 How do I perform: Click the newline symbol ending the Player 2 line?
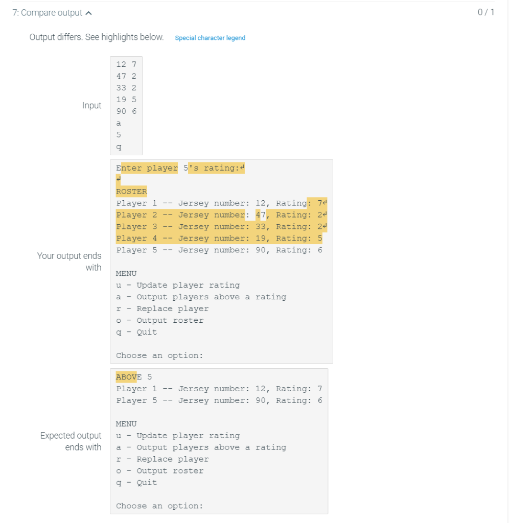(324, 214)
